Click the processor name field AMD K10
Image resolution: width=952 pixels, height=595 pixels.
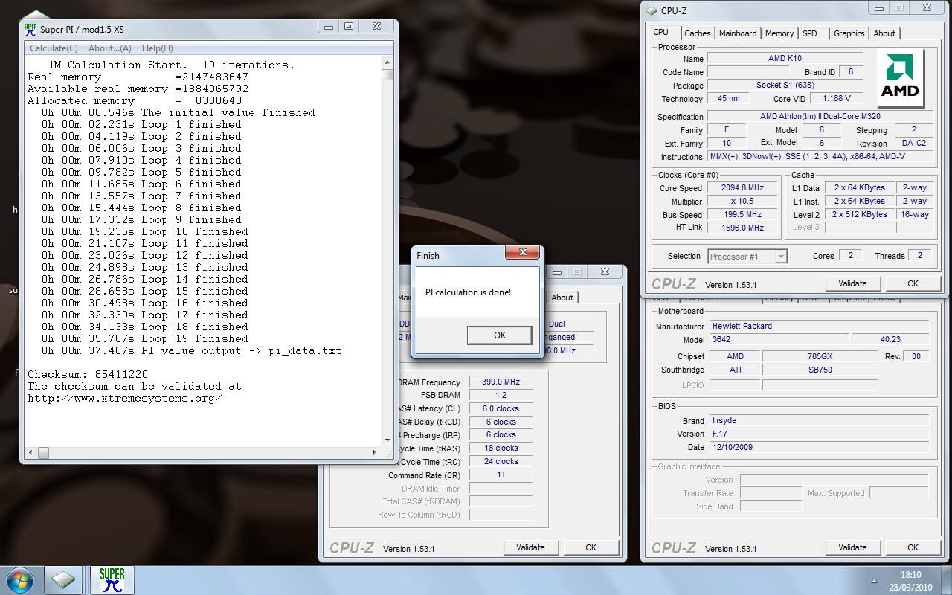pyautogui.click(x=785, y=58)
